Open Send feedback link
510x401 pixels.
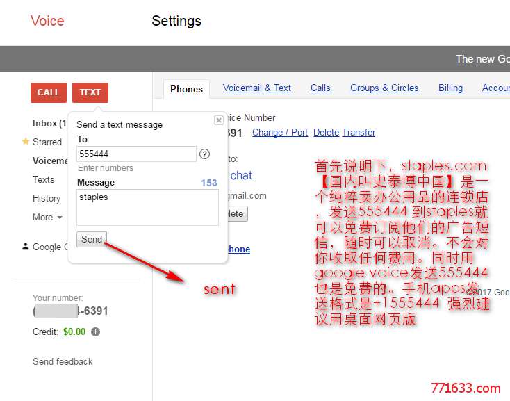click(63, 361)
